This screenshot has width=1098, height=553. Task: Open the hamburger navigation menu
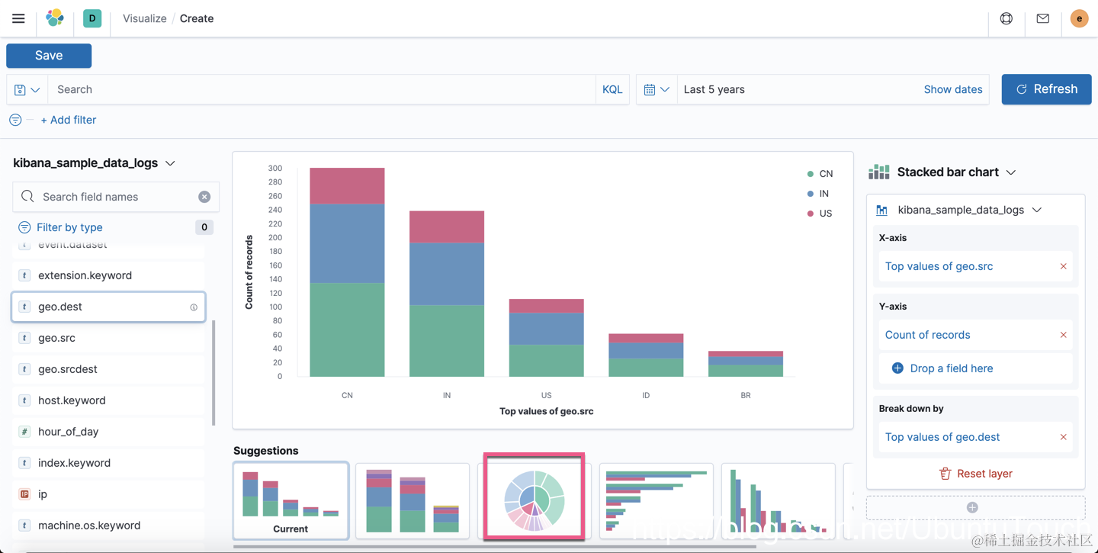(x=18, y=18)
